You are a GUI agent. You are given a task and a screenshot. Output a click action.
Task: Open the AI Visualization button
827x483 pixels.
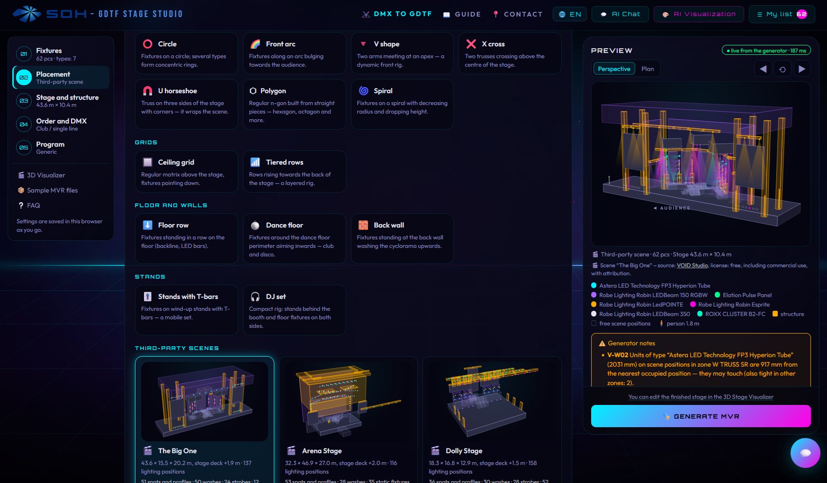(699, 14)
